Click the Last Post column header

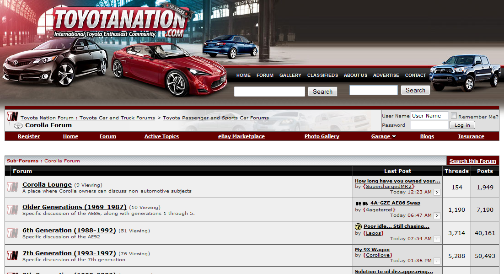pyautogui.click(x=397, y=171)
